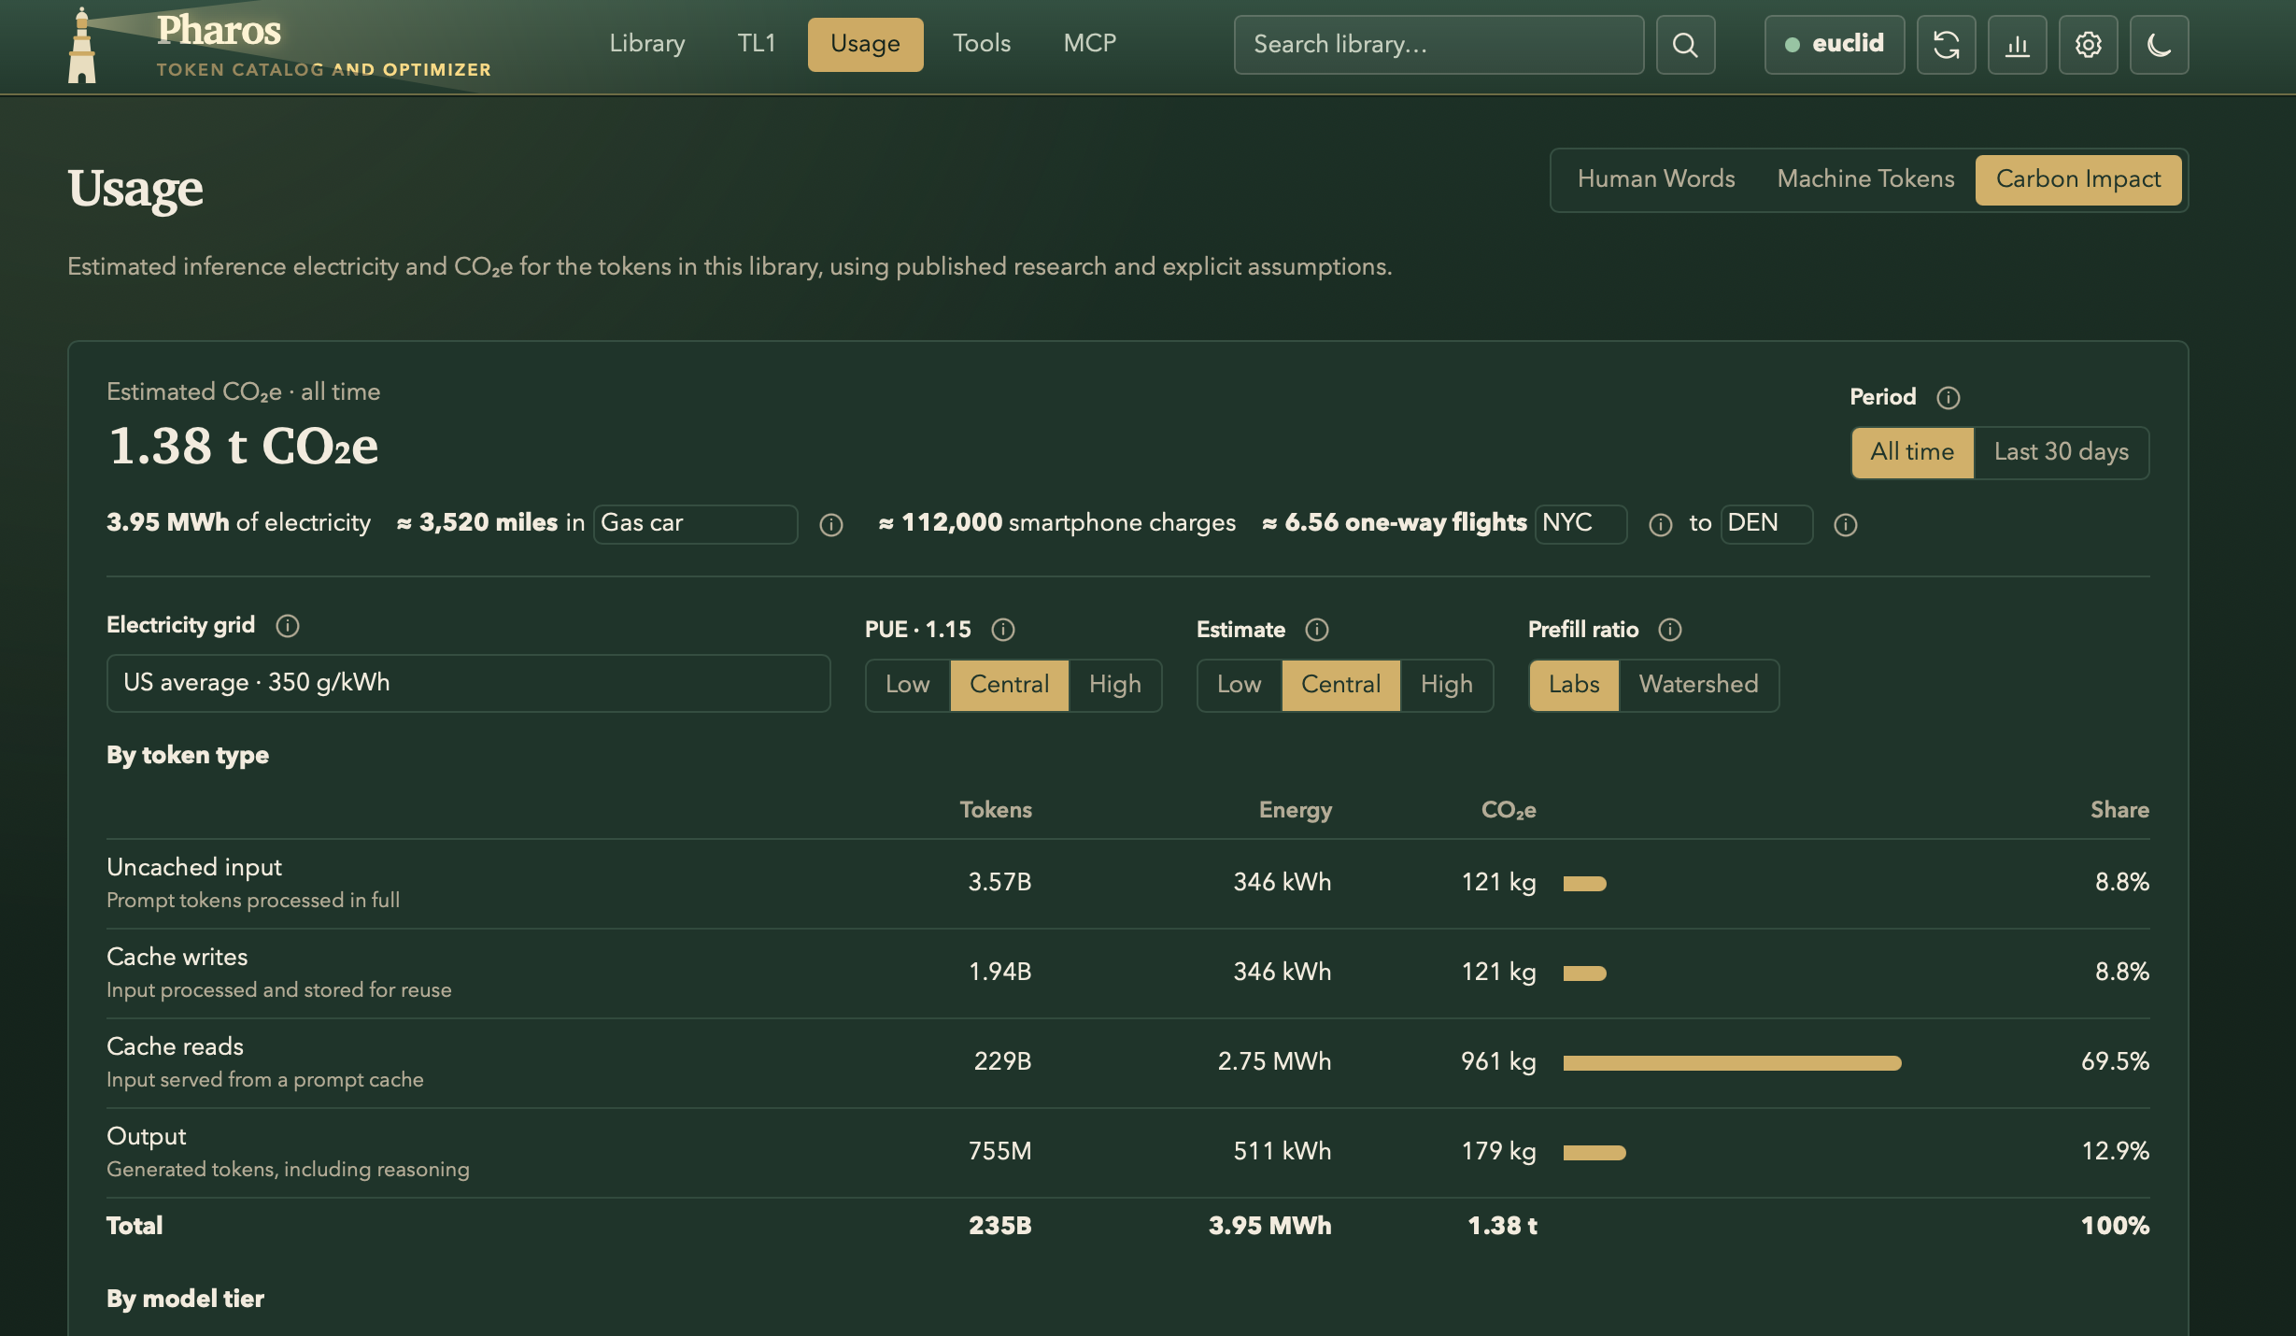
Task: Click the Pharos lighthouse logo
Action: [x=82, y=45]
